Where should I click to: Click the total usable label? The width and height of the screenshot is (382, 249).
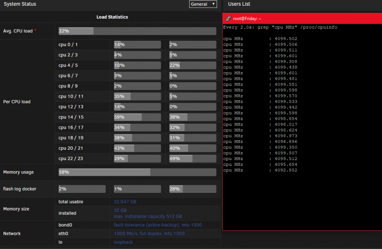click(x=71, y=202)
